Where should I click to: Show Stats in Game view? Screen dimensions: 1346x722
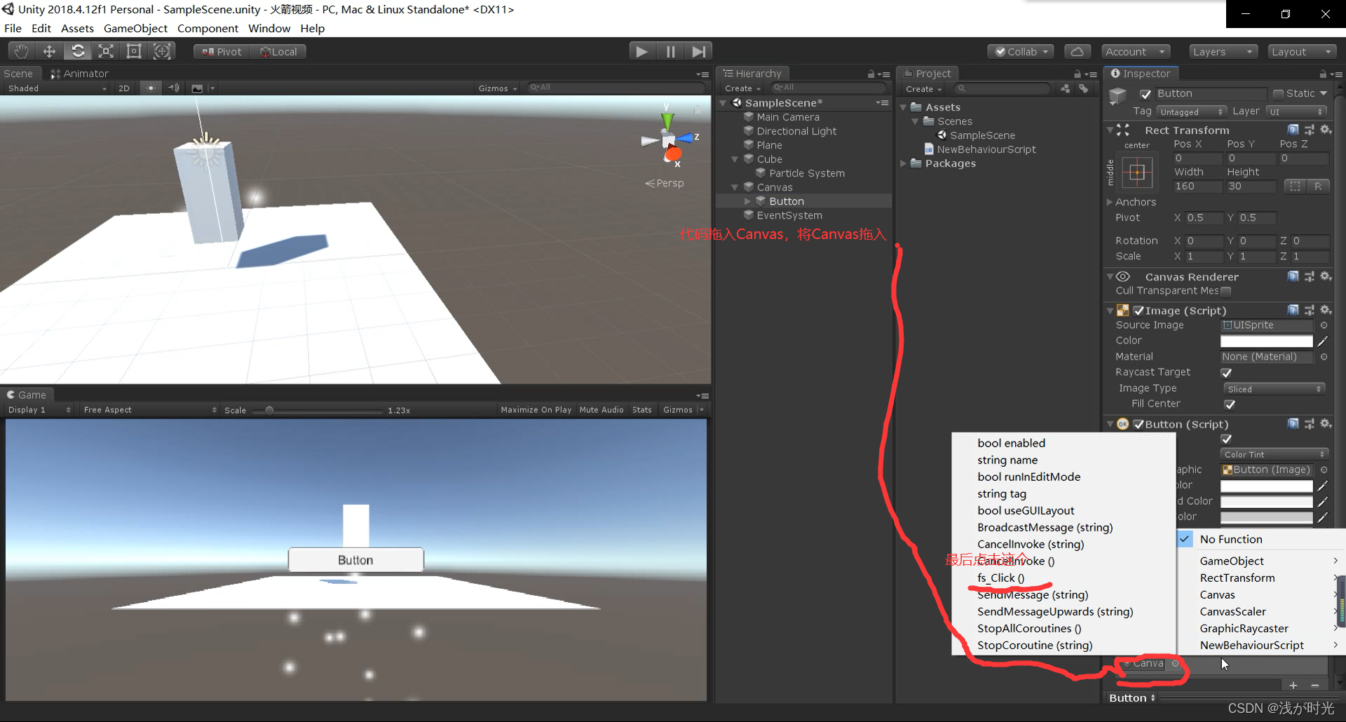coord(641,410)
